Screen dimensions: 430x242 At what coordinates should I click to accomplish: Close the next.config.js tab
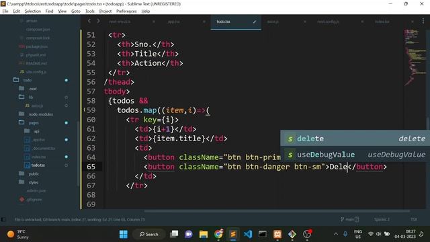(362, 22)
